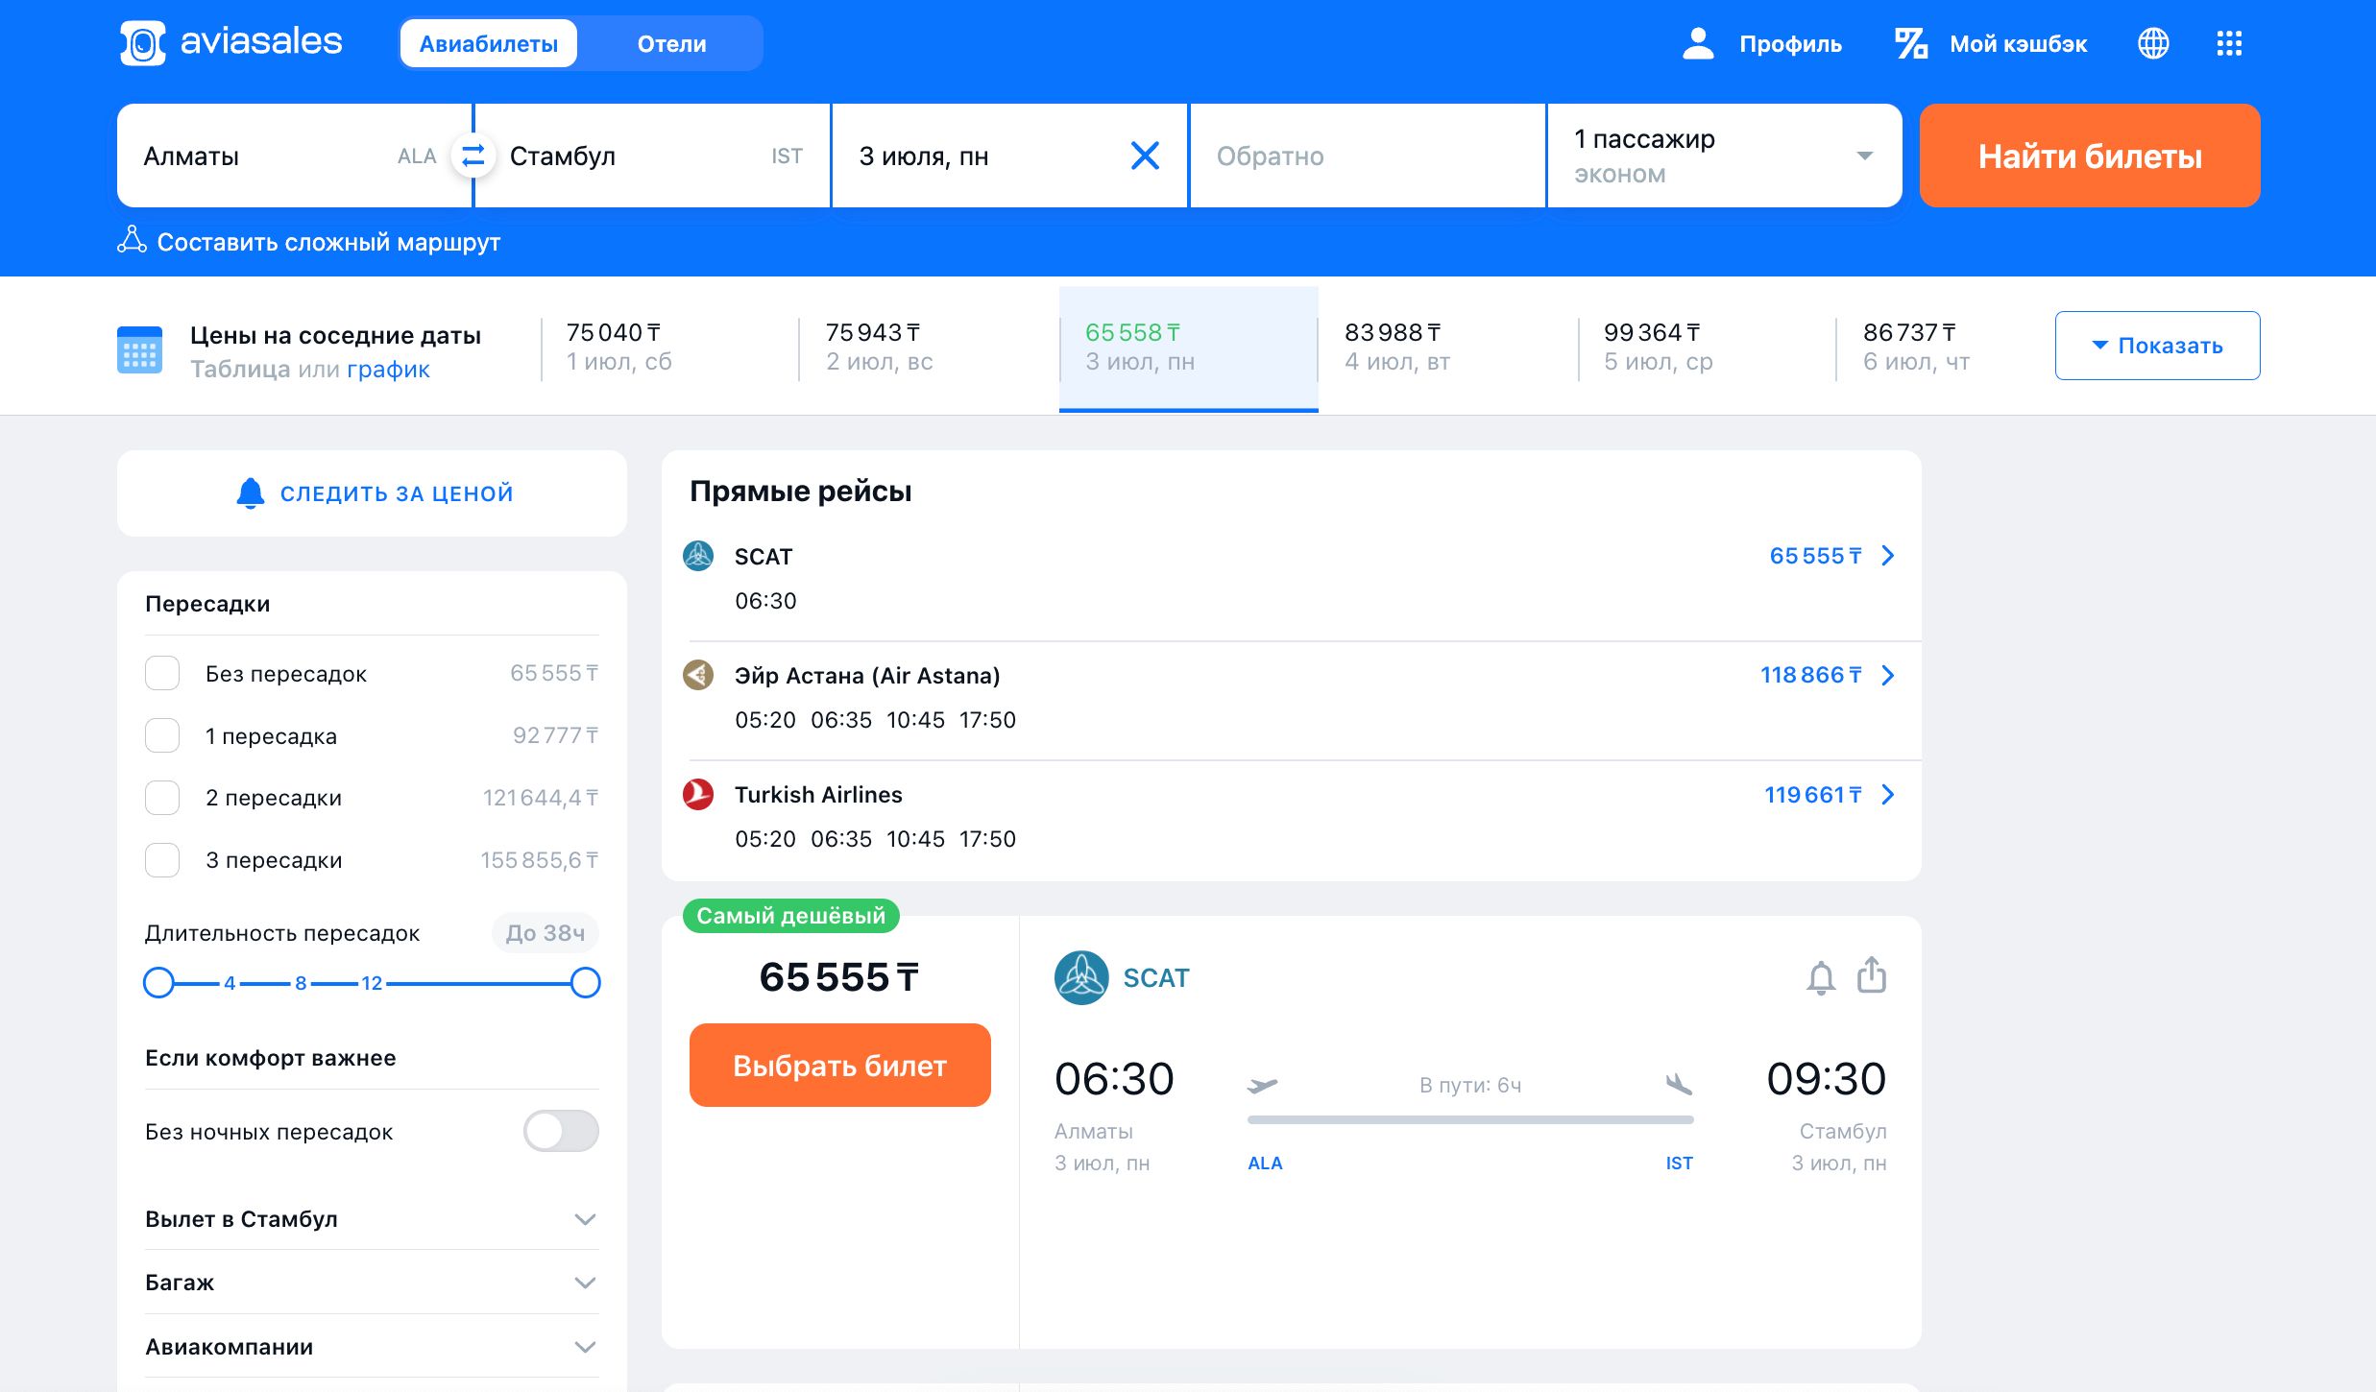Open passengers and class dropdown
The image size is (2376, 1392).
(x=1725, y=156)
